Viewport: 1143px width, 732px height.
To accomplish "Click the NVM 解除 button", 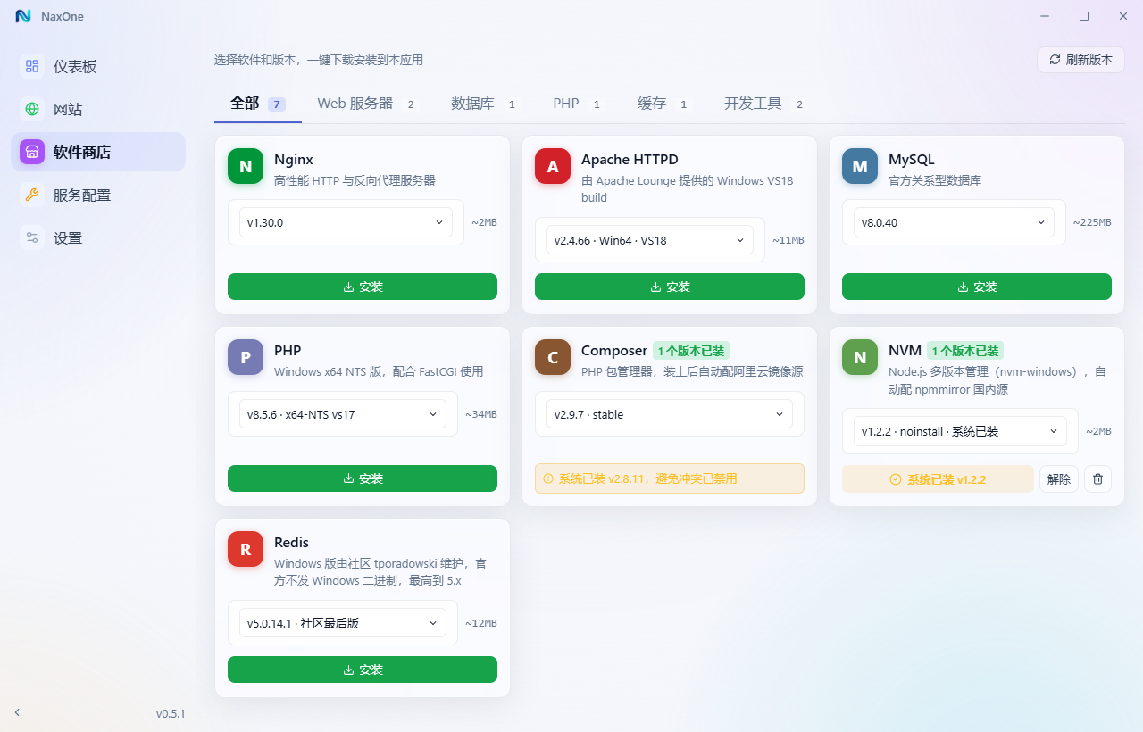I will pos(1059,479).
